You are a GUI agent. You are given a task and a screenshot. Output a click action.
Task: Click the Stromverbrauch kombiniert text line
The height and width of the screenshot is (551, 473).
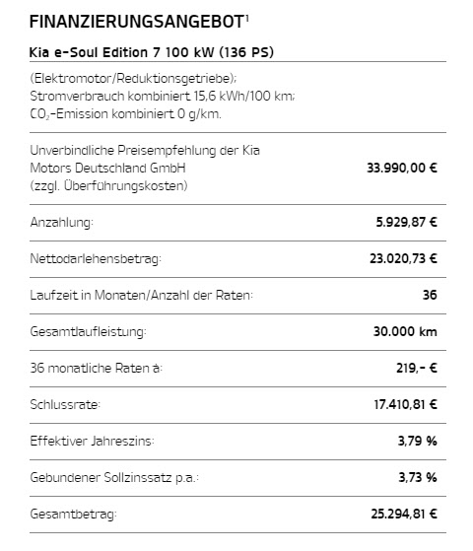pos(163,96)
